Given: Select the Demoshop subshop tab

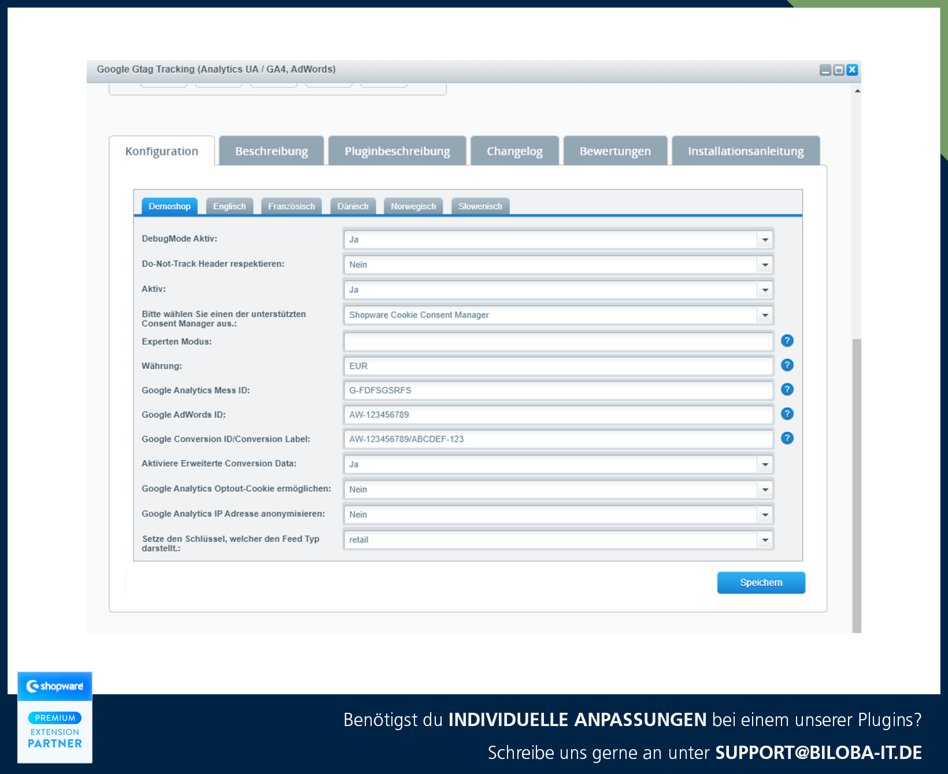Looking at the screenshot, I should pos(169,206).
